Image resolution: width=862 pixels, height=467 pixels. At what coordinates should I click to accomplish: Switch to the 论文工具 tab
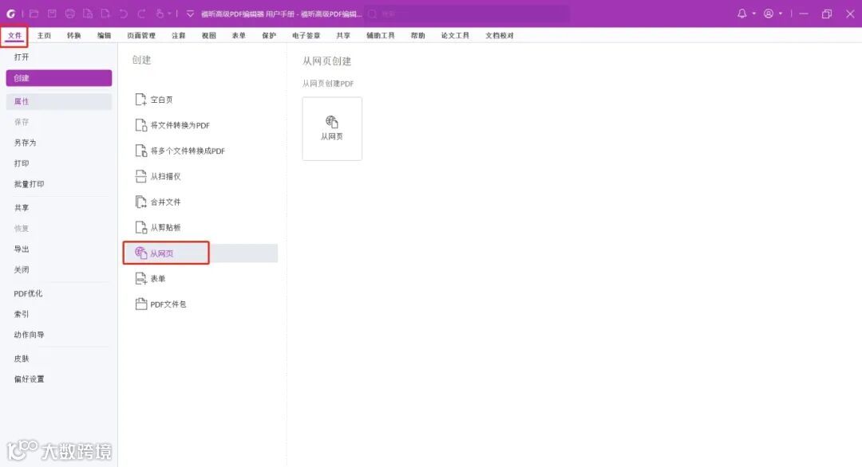[455, 36]
